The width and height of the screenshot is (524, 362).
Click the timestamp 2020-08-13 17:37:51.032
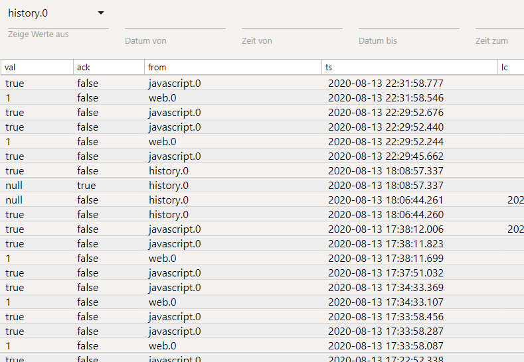tap(385, 272)
